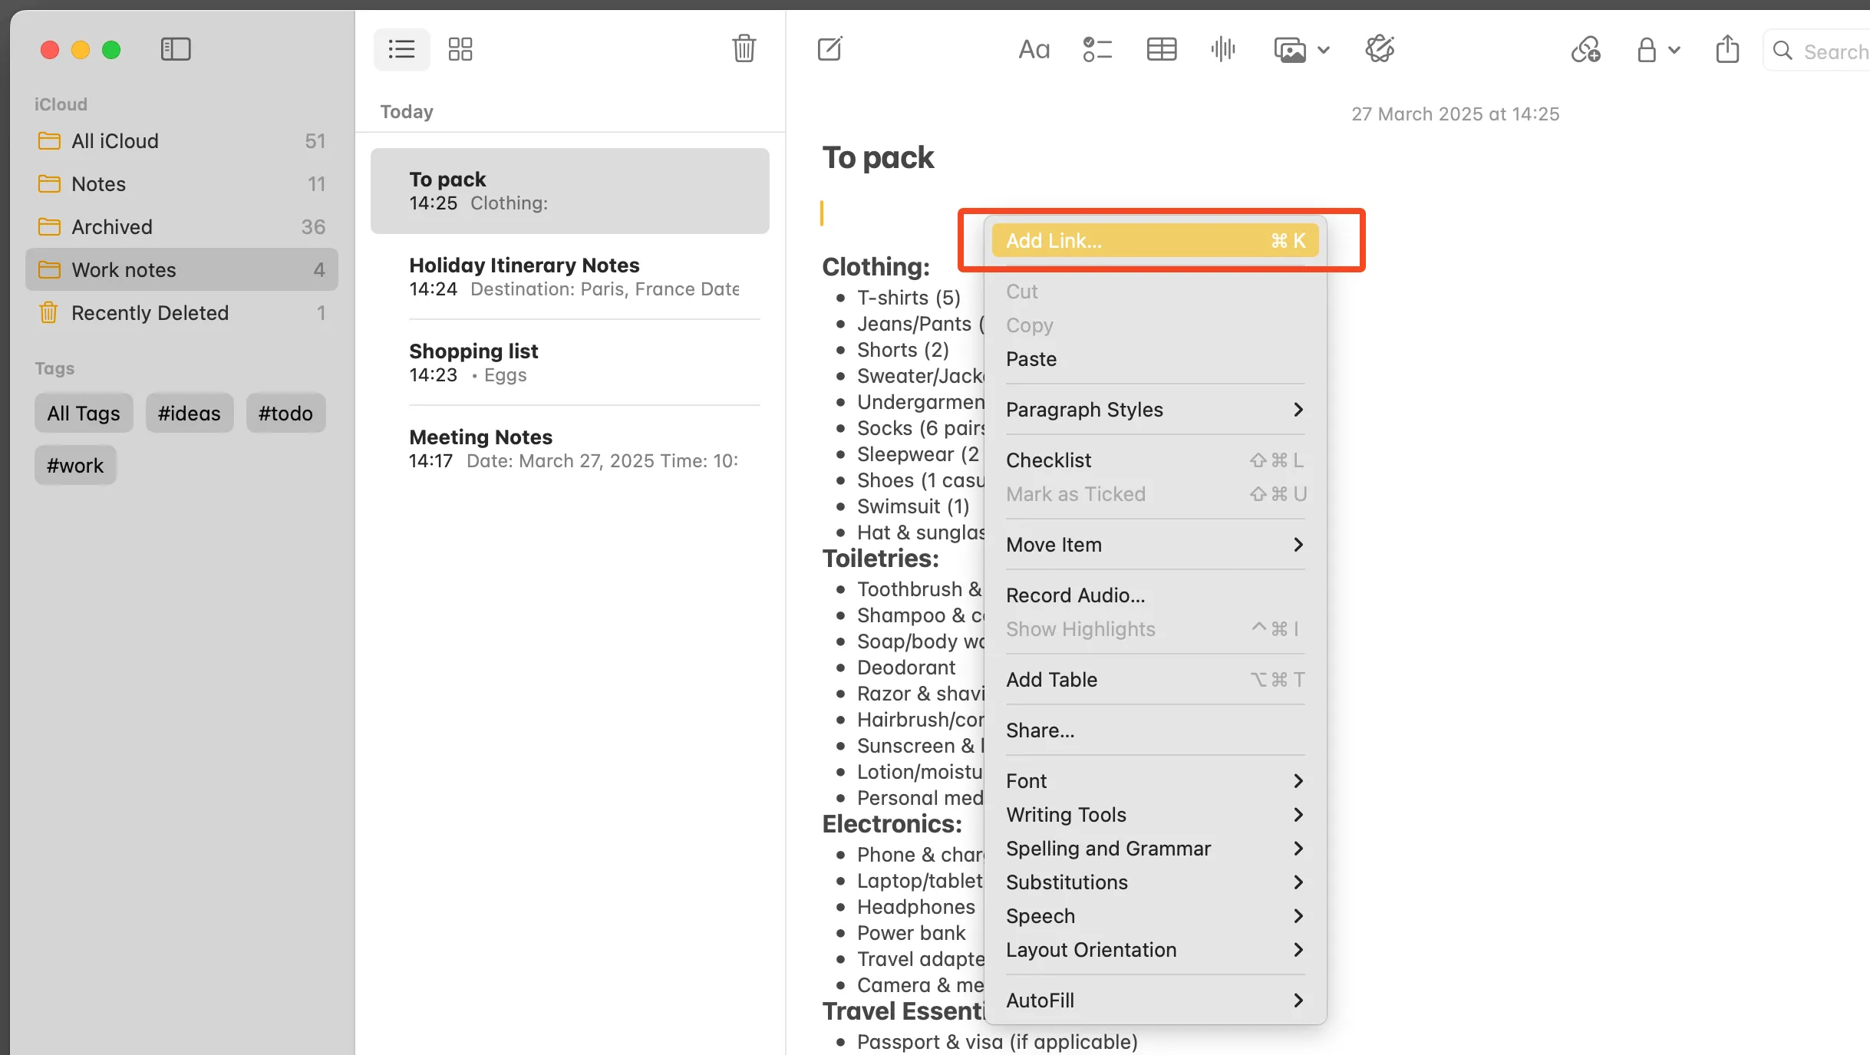Viewport: 1870px width, 1055px height.
Task: Open Apple Intelligence writing tools icon
Action: click(x=1379, y=49)
